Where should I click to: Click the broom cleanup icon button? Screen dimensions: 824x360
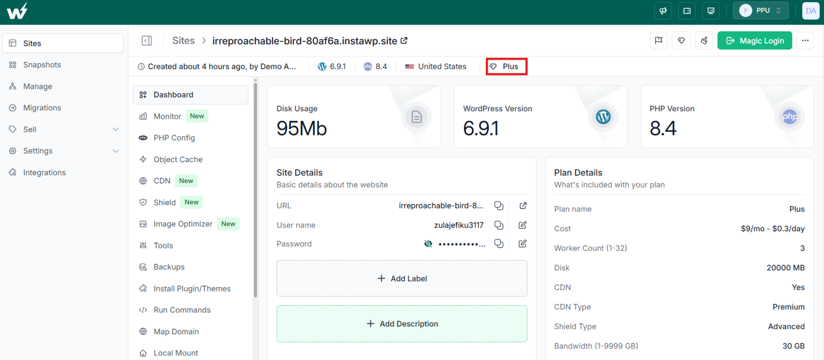704,40
